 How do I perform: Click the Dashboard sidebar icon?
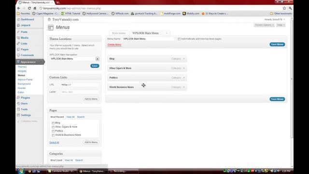coord(18,19)
